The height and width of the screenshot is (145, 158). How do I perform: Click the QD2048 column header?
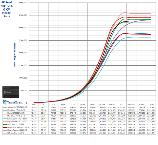click(x=141, y=104)
